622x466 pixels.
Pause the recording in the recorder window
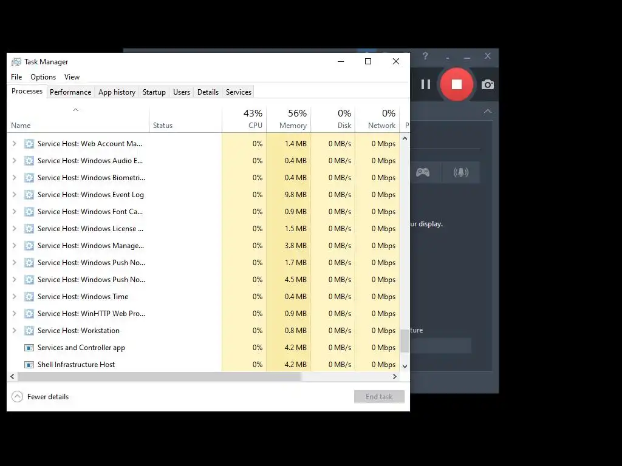pyautogui.click(x=426, y=84)
